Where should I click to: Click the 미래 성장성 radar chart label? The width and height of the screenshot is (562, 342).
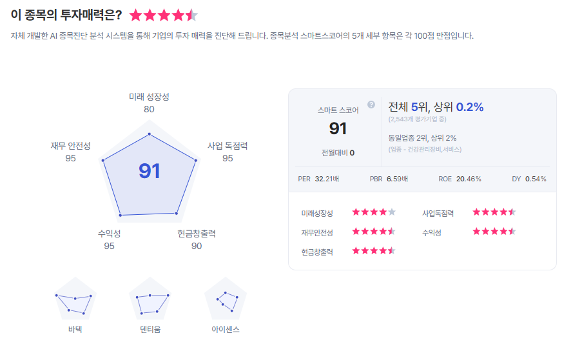pyautogui.click(x=149, y=97)
